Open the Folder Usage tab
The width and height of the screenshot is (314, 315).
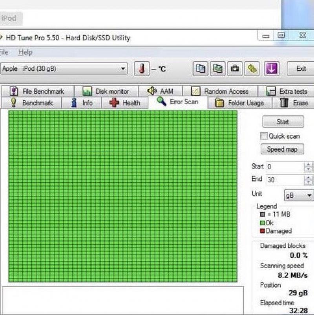tap(240, 103)
